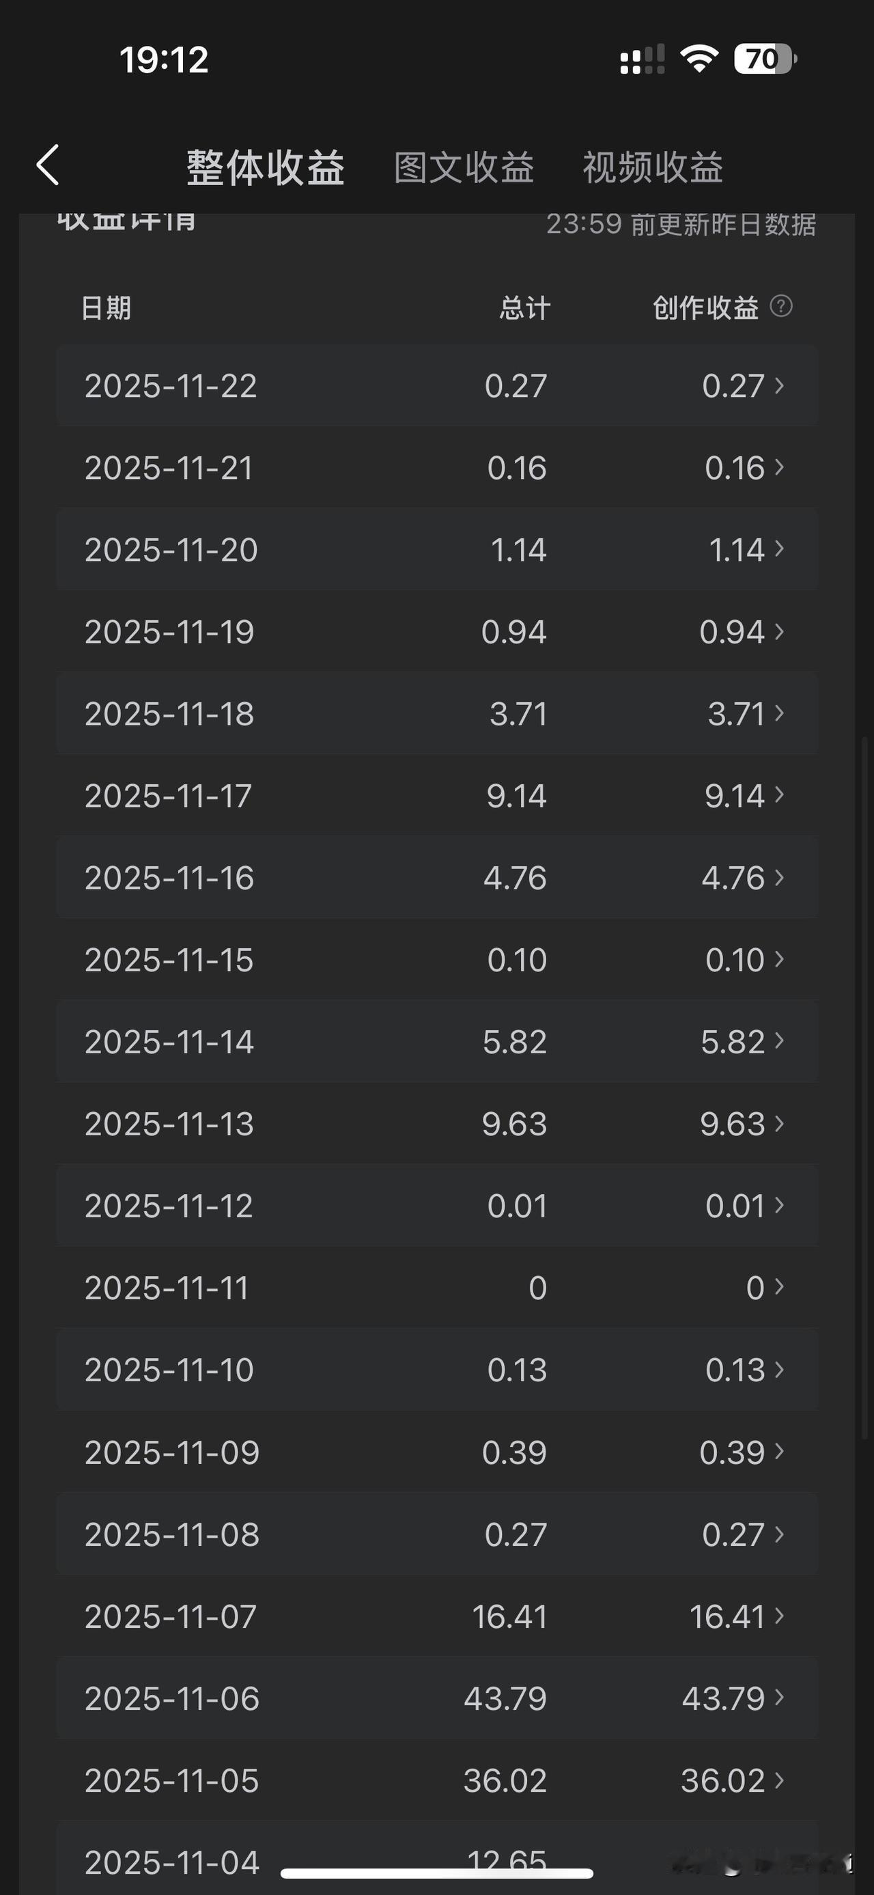Viewport: 874px width, 1895px height.
Task: Open the 2025-11-07 earnings row
Action: pos(436,1616)
